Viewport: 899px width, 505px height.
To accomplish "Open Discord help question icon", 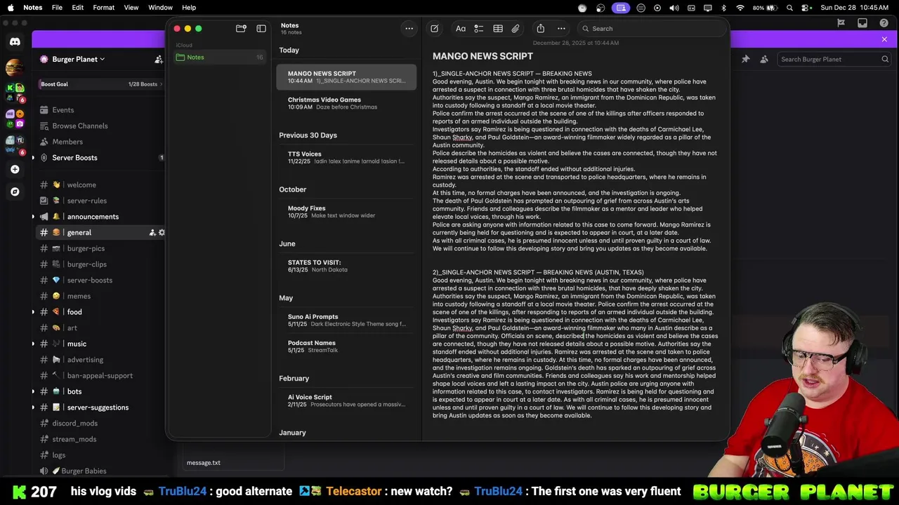I will pyautogui.click(x=884, y=23).
